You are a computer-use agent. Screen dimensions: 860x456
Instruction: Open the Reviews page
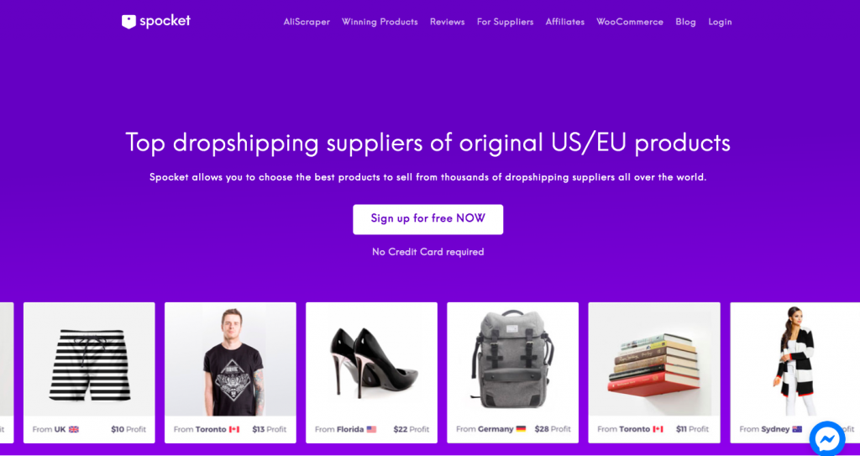[447, 22]
